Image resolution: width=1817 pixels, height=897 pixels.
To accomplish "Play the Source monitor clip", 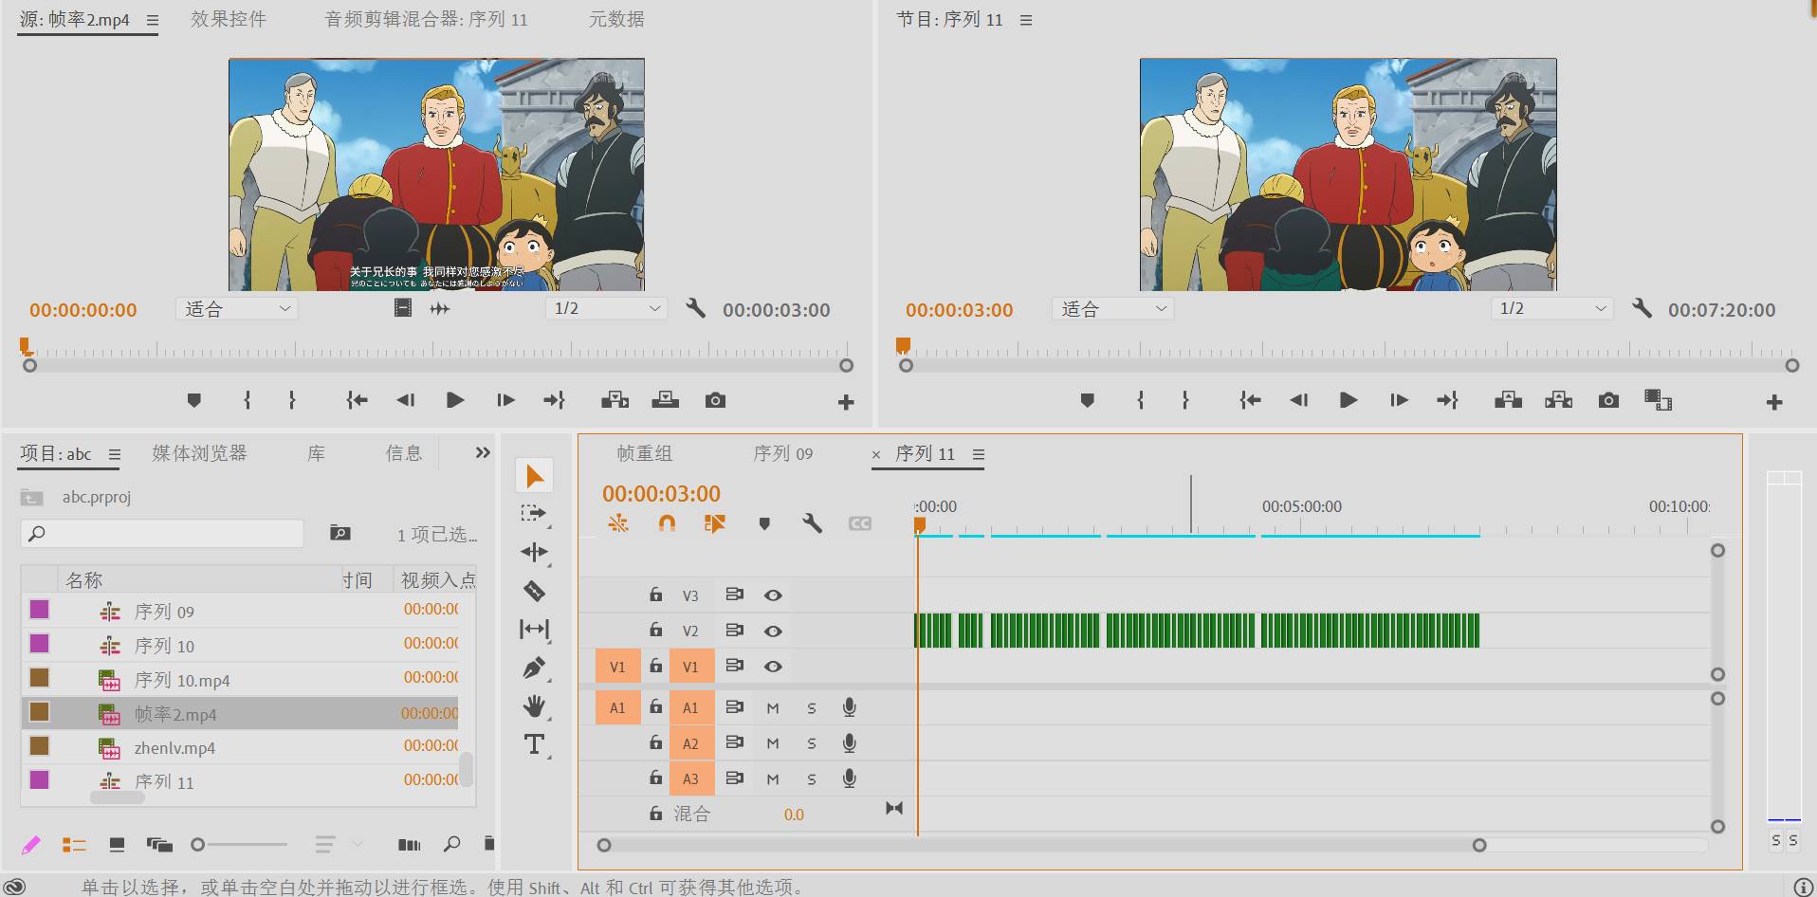I will [x=455, y=400].
